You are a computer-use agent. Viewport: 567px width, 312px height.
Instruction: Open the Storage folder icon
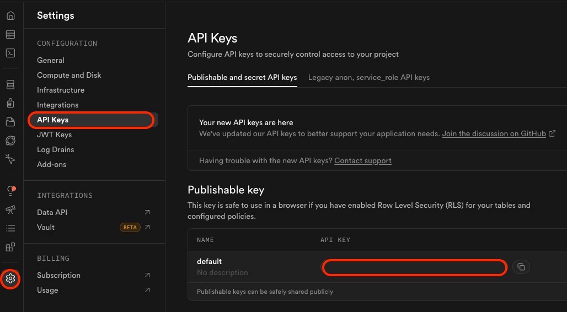[x=10, y=122]
